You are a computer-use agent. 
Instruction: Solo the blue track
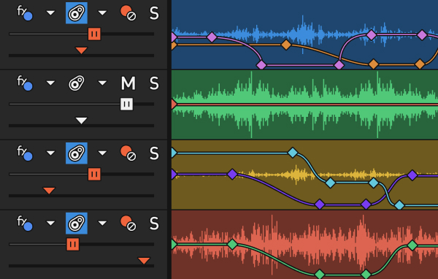pos(154,13)
